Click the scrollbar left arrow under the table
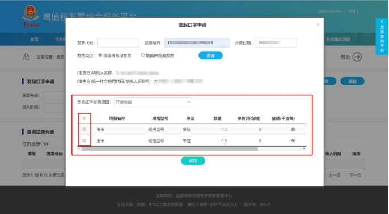 coord(79,148)
